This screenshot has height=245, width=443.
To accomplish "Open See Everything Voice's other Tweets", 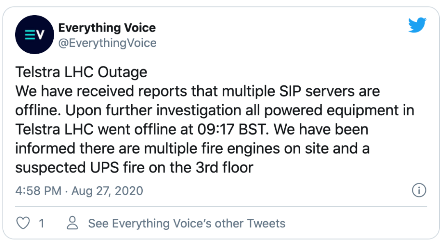I will click(x=187, y=223).
